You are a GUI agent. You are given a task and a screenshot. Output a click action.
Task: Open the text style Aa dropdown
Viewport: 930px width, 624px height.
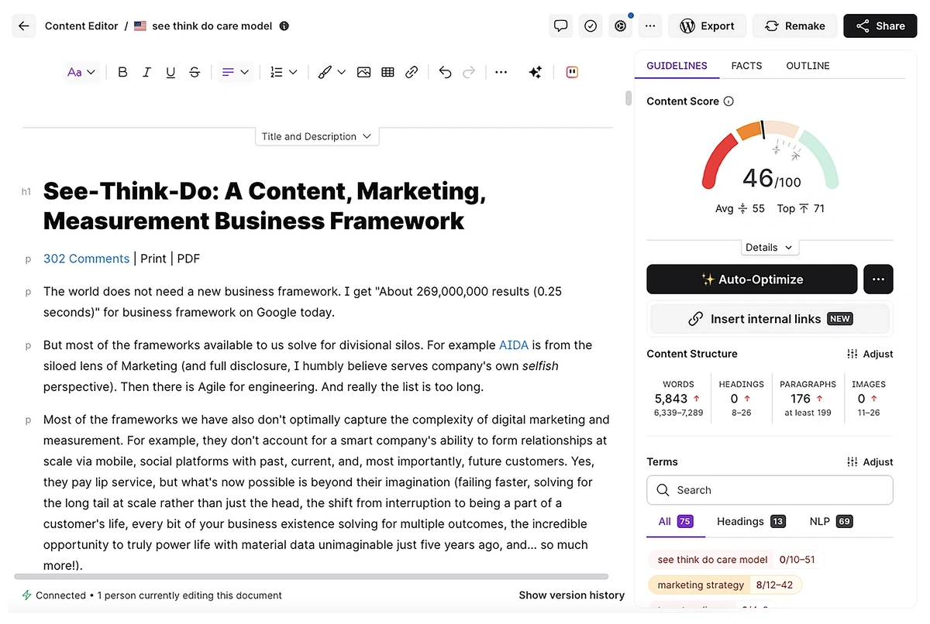tap(81, 72)
